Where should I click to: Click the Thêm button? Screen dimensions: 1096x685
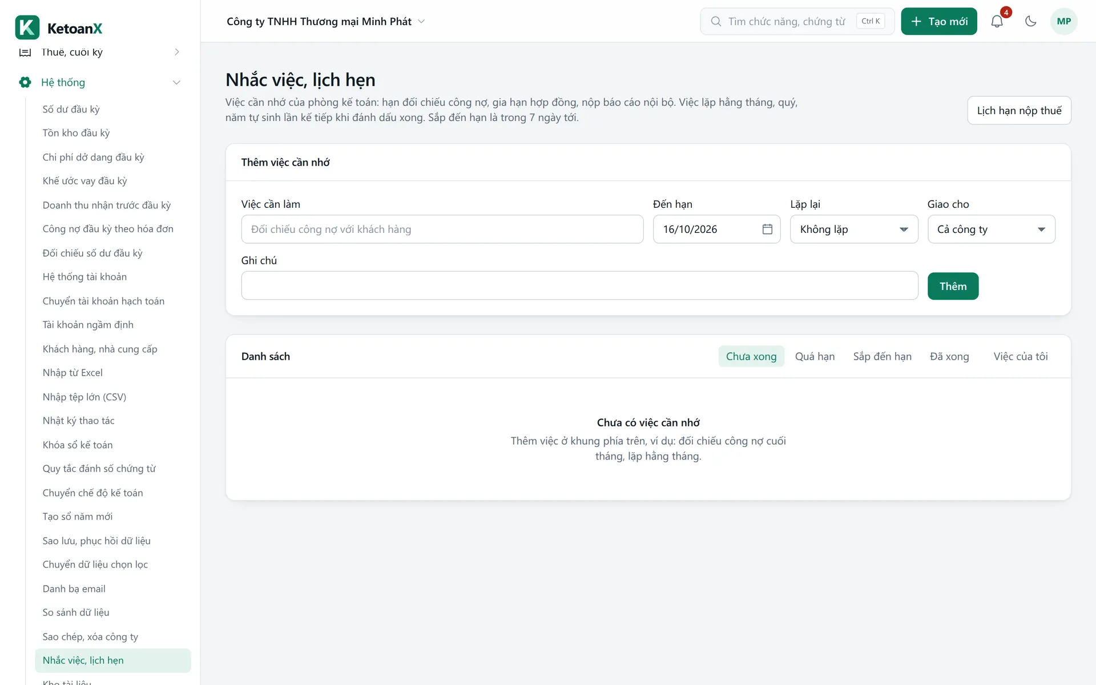pos(953,286)
